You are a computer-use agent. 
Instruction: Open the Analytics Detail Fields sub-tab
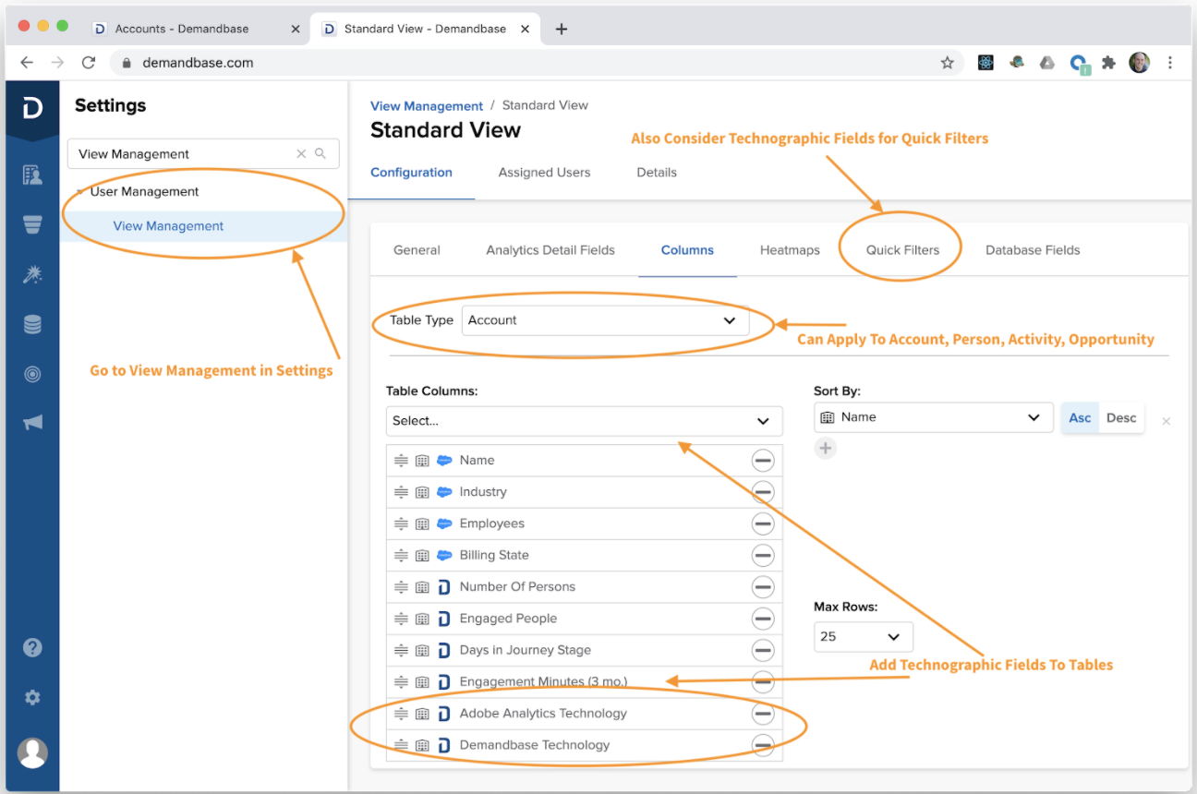pyautogui.click(x=550, y=250)
